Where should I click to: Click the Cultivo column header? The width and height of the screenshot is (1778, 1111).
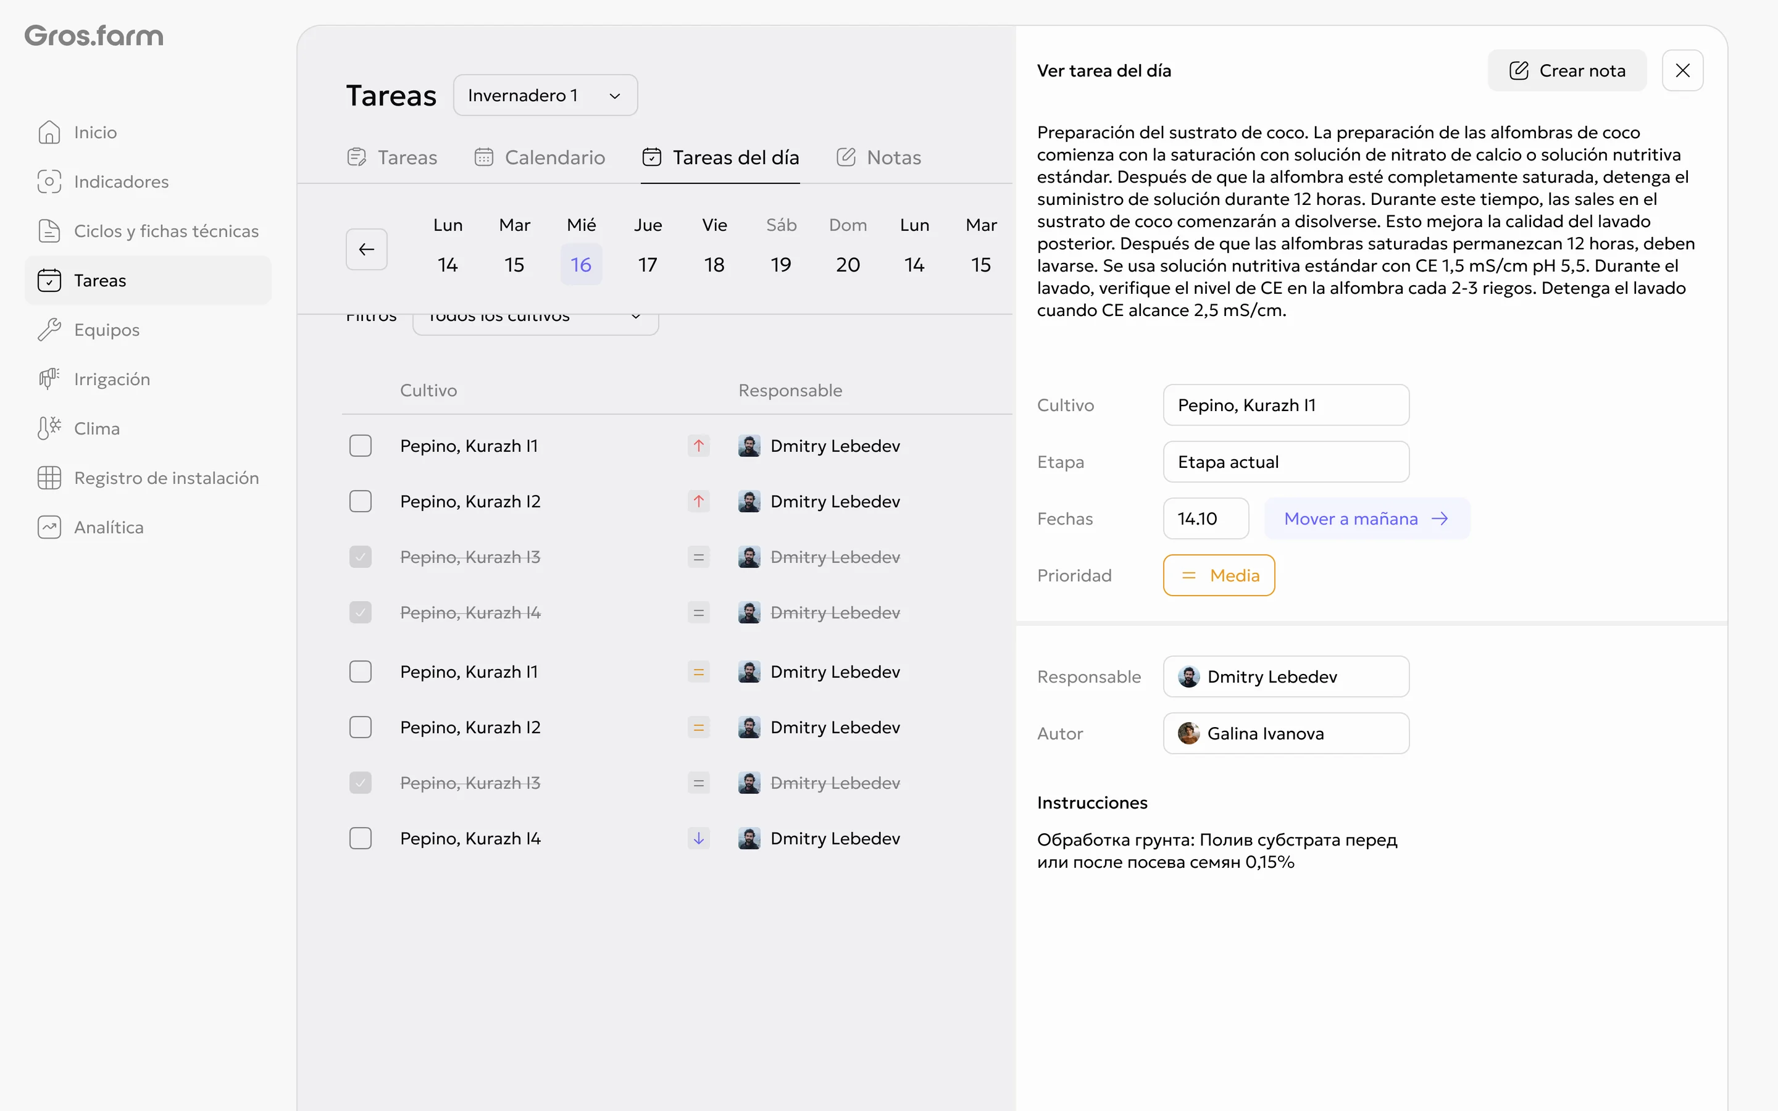(428, 390)
